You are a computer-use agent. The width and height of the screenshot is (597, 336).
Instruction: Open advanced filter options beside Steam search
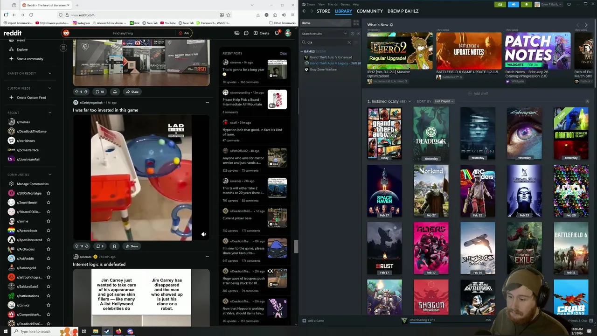coord(356,42)
